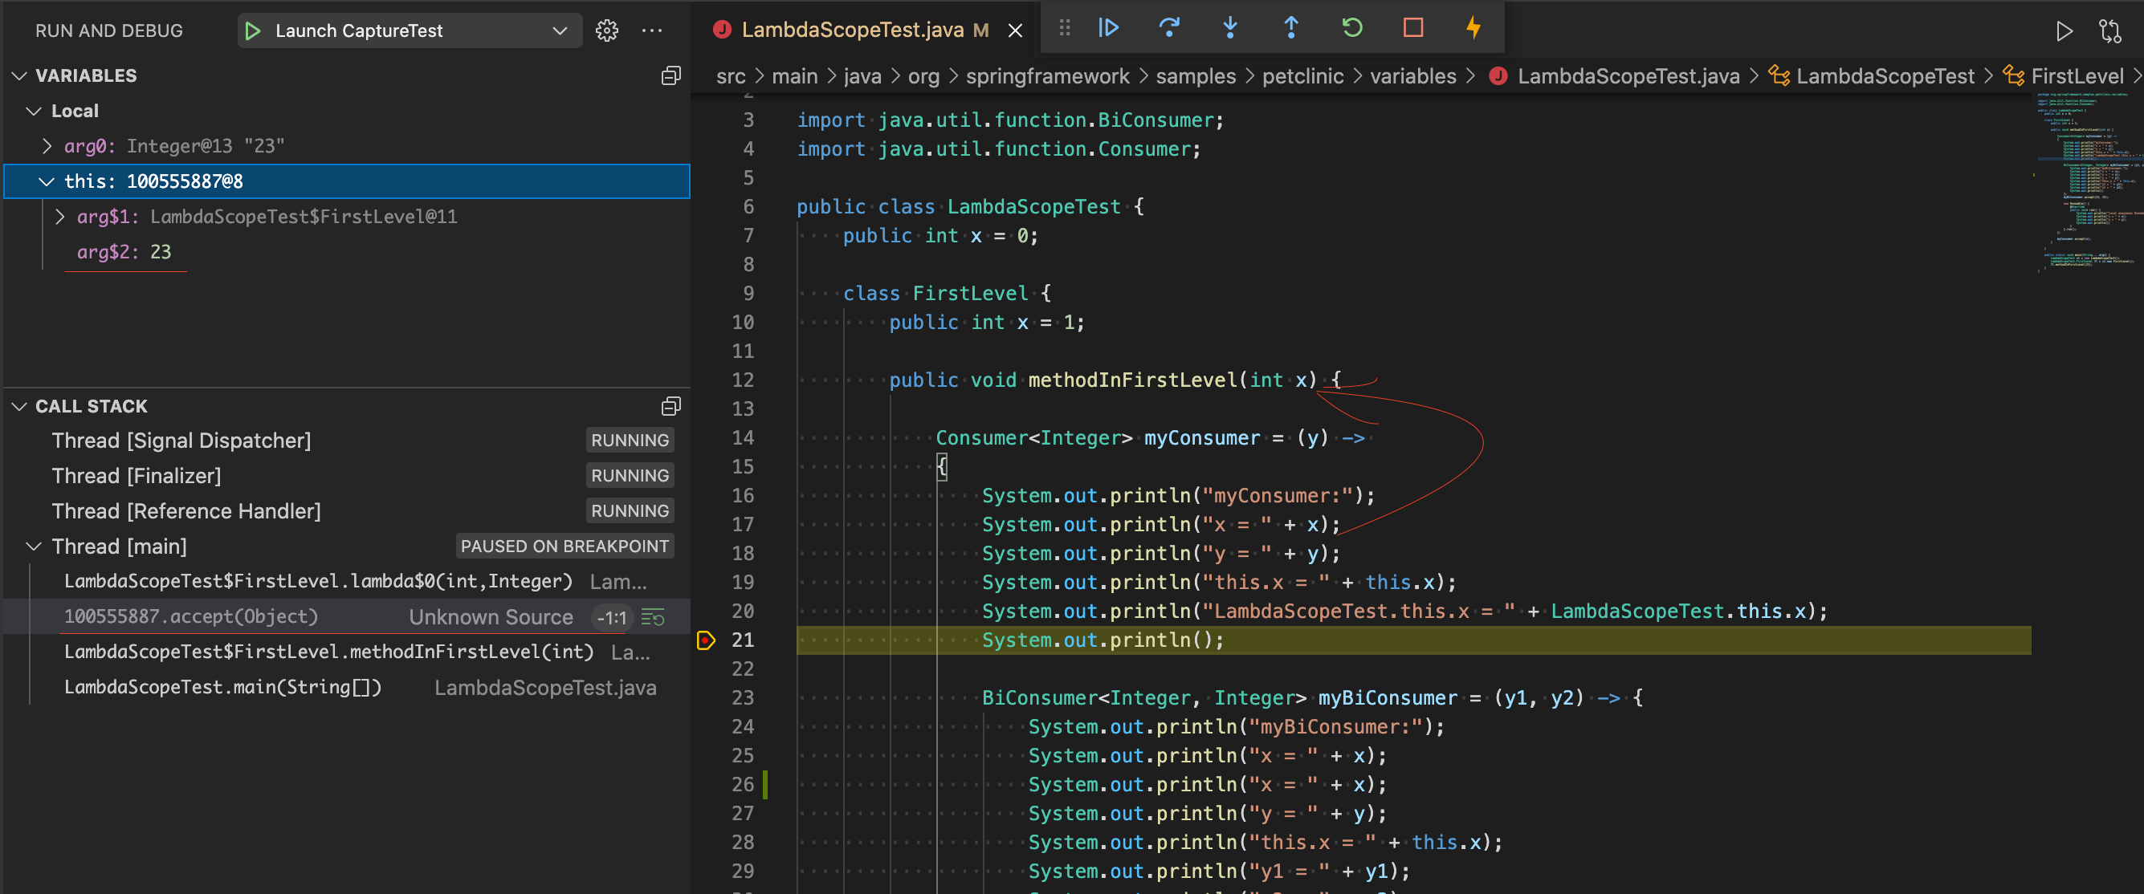Click the Hot Code Replace lightning icon
Image resolution: width=2144 pixels, height=894 pixels.
point(1473,28)
